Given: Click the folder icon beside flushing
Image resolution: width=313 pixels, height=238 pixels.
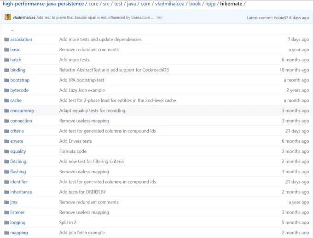Looking at the screenshot, I should (6, 172).
